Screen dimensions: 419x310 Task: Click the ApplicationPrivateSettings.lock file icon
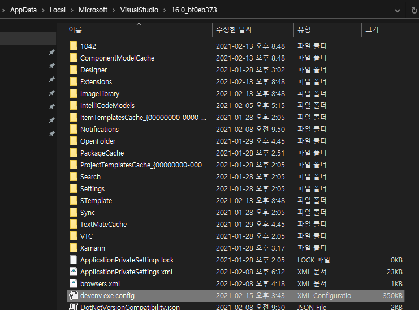[x=74, y=260]
